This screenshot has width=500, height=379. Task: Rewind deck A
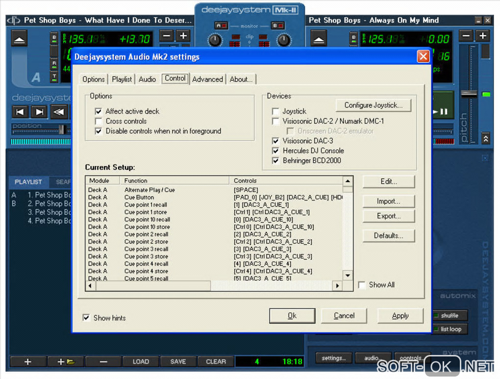(x=59, y=112)
